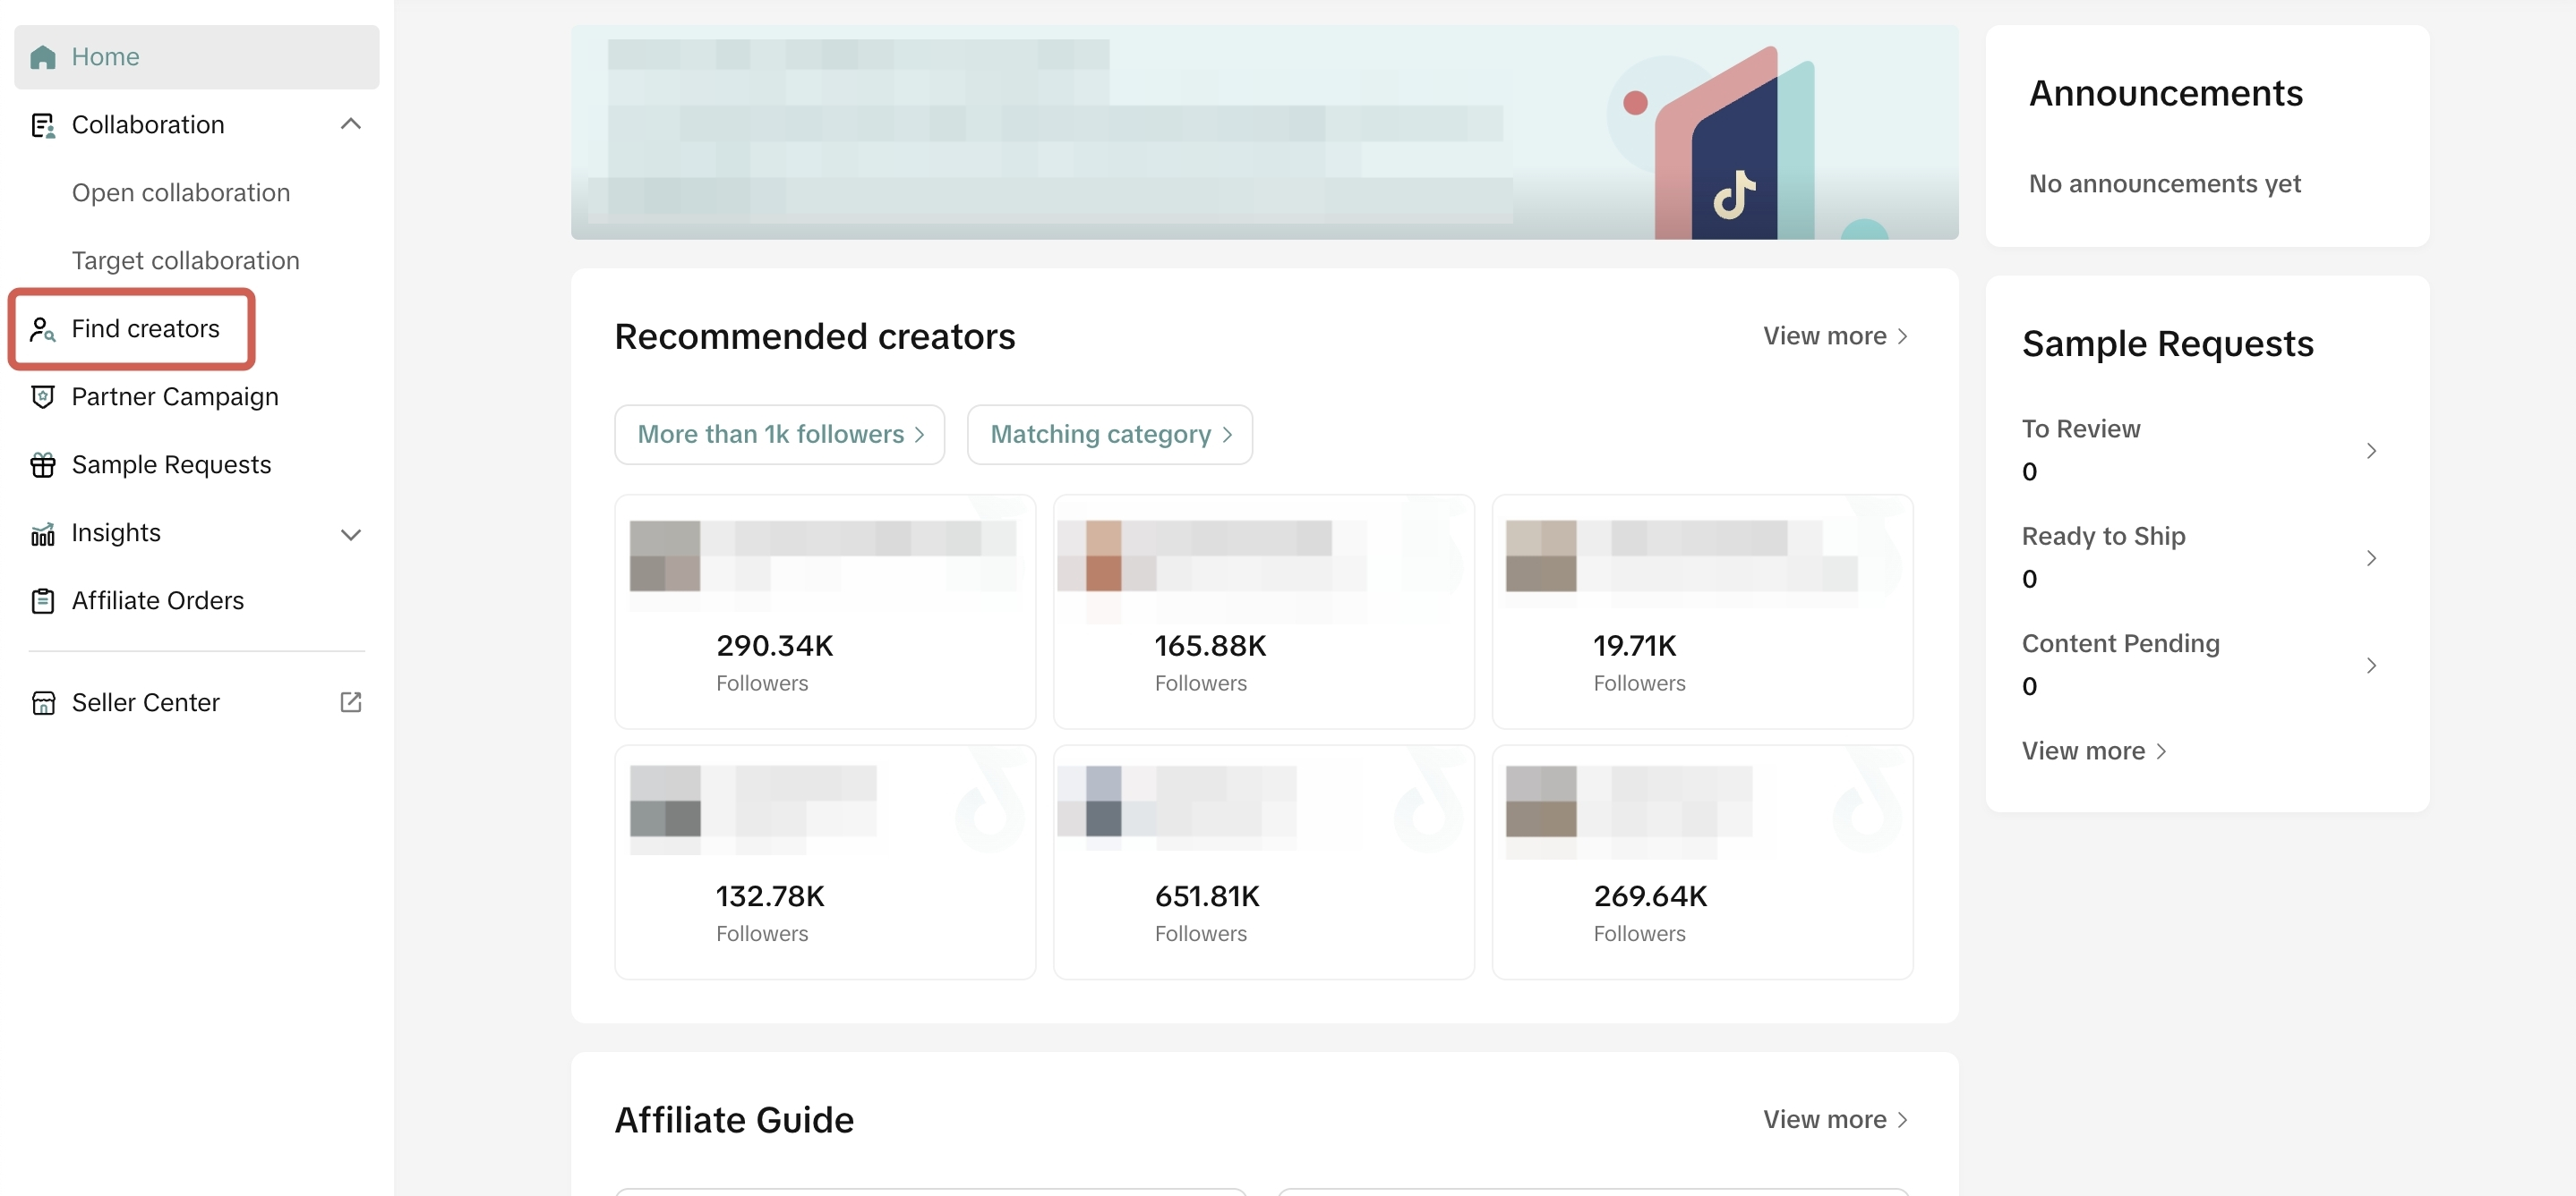Image resolution: width=2576 pixels, height=1196 pixels.
Task: Click View more for Affiliate Guide
Action: pyautogui.click(x=1834, y=1119)
